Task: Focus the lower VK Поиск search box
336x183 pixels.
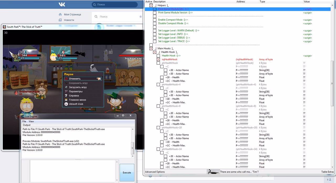Action: [117, 16]
